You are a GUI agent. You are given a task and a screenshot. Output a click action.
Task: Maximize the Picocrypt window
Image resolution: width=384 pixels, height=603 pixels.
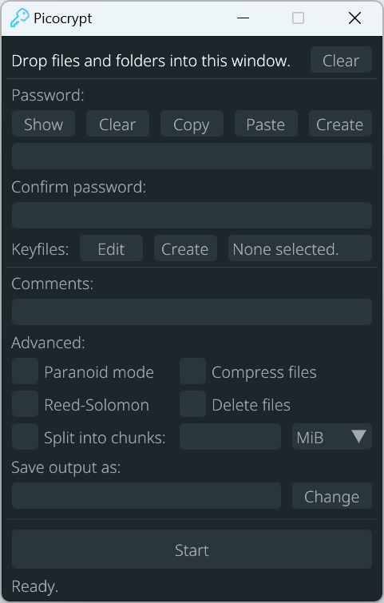coord(299,18)
